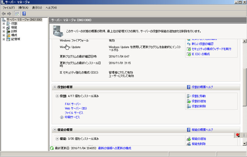Click the IE ESC の構成 link
This screenshot has width=247, height=157.
pyautogui.click(x=201, y=54)
